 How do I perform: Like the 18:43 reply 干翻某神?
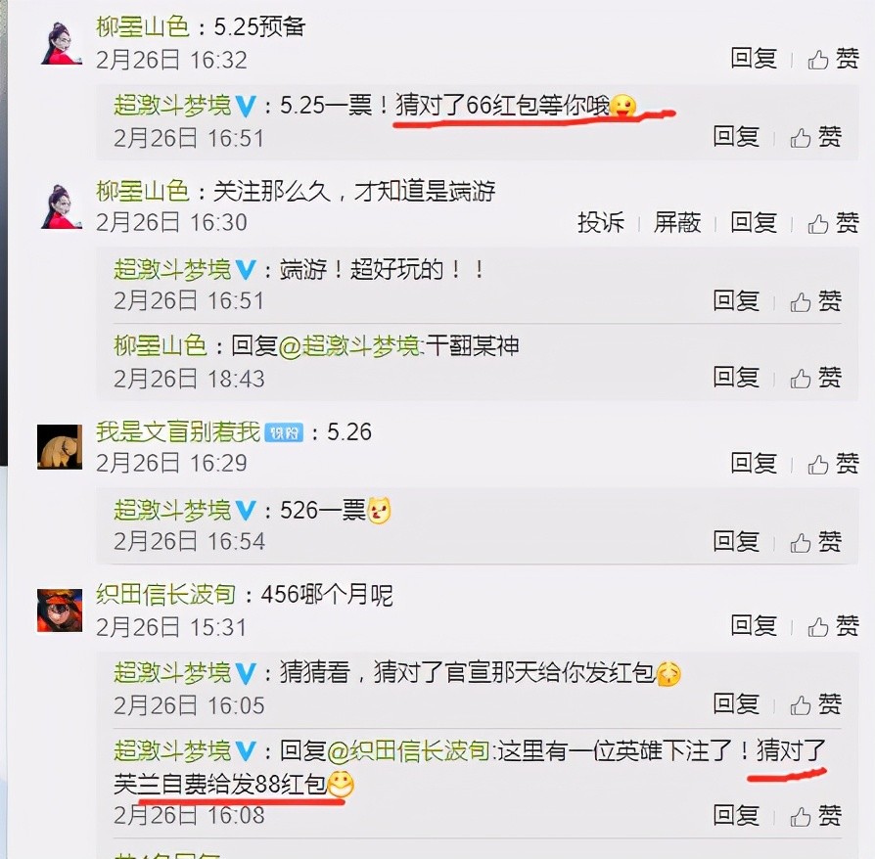click(x=816, y=378)
